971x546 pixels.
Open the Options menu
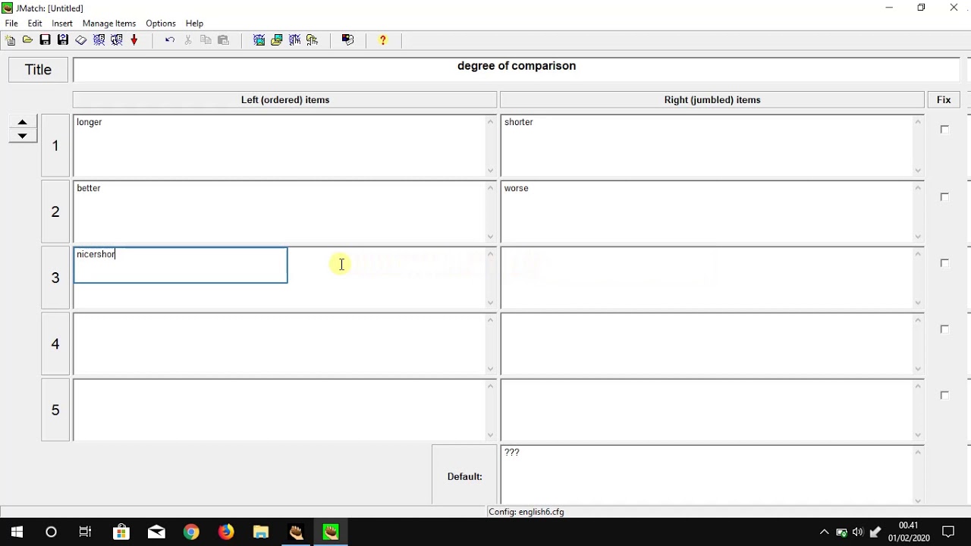[161, 24]
